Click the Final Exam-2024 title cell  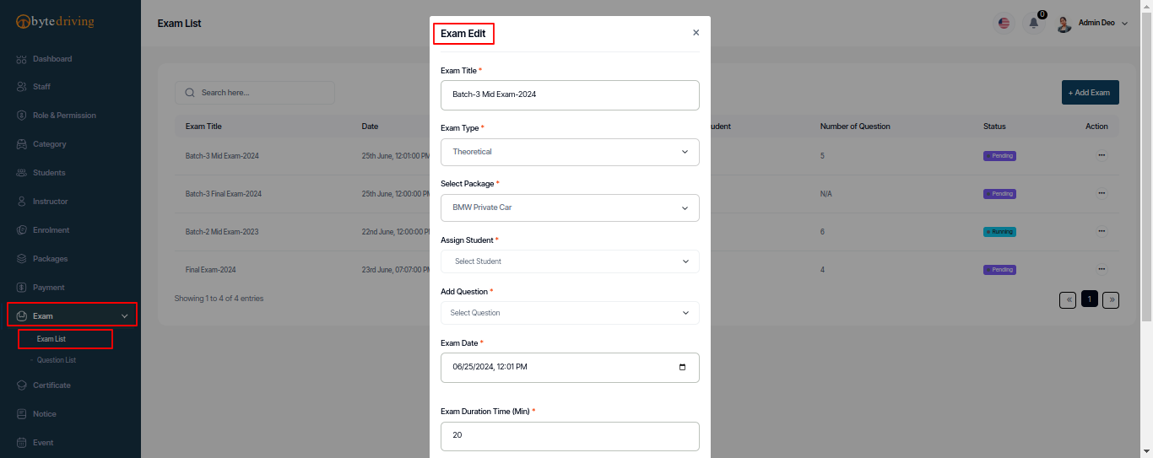point(210,270)
